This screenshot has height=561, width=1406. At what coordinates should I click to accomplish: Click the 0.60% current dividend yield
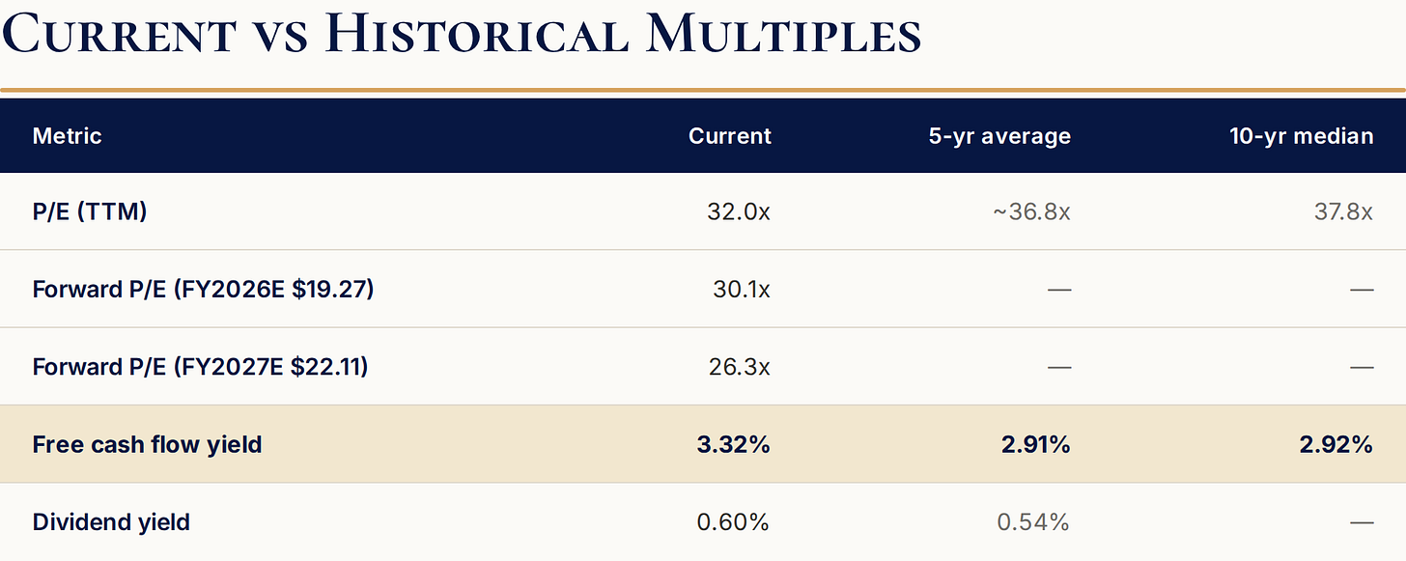(733, 522)
